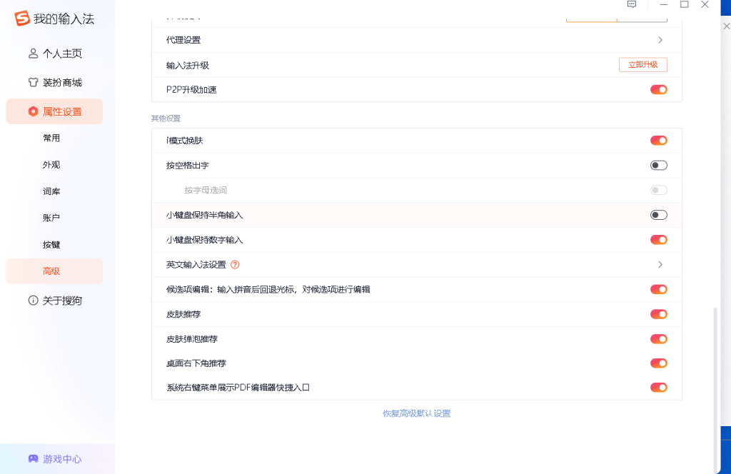This screenshot has width=731, height=474.
Task: Enable 按空格出字
Action: click(x=658, y=165)
